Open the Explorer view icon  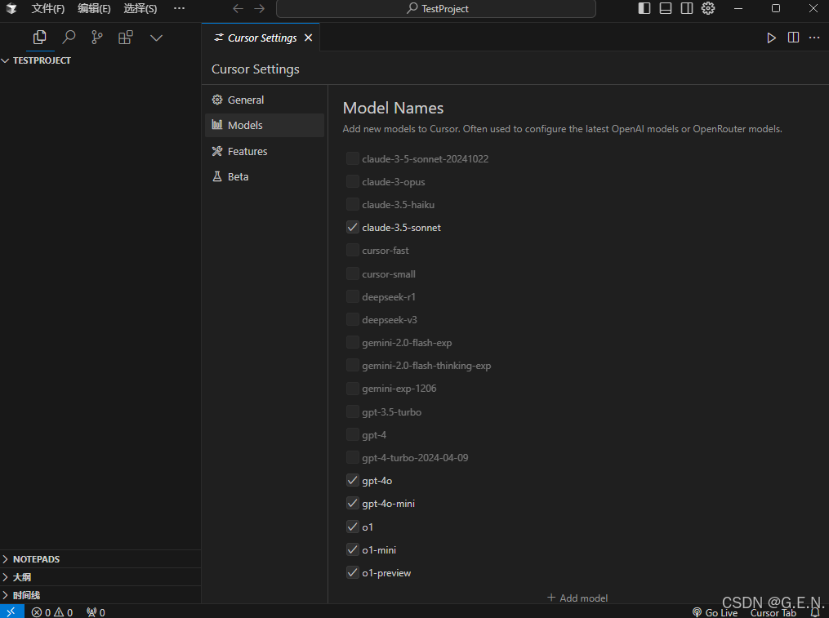click(x=40, y=38)
